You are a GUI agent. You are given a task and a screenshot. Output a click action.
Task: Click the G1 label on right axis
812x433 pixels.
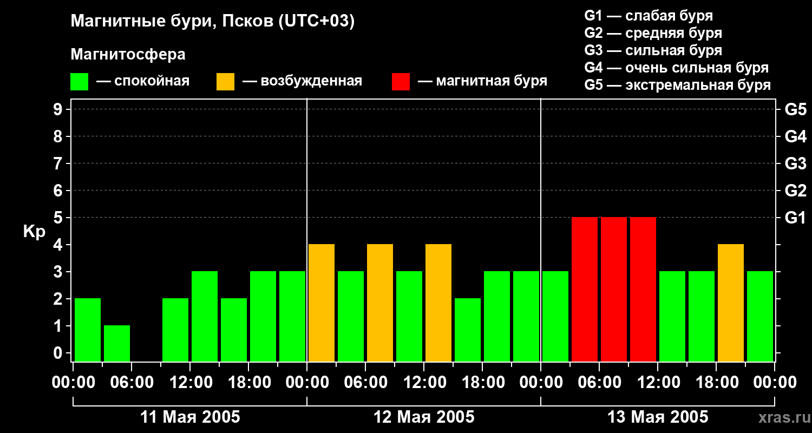[x=795, y=218]
